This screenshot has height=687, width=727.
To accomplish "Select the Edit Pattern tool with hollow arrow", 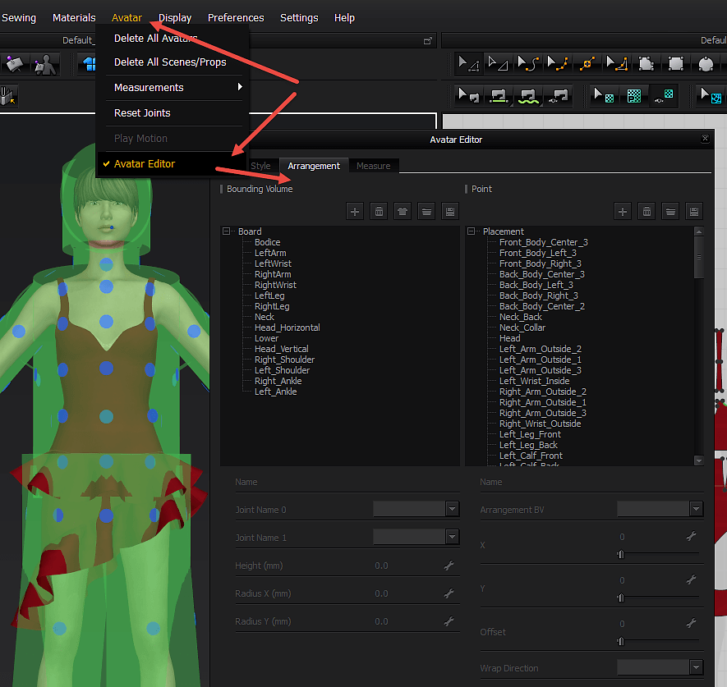I will point(498,63).
